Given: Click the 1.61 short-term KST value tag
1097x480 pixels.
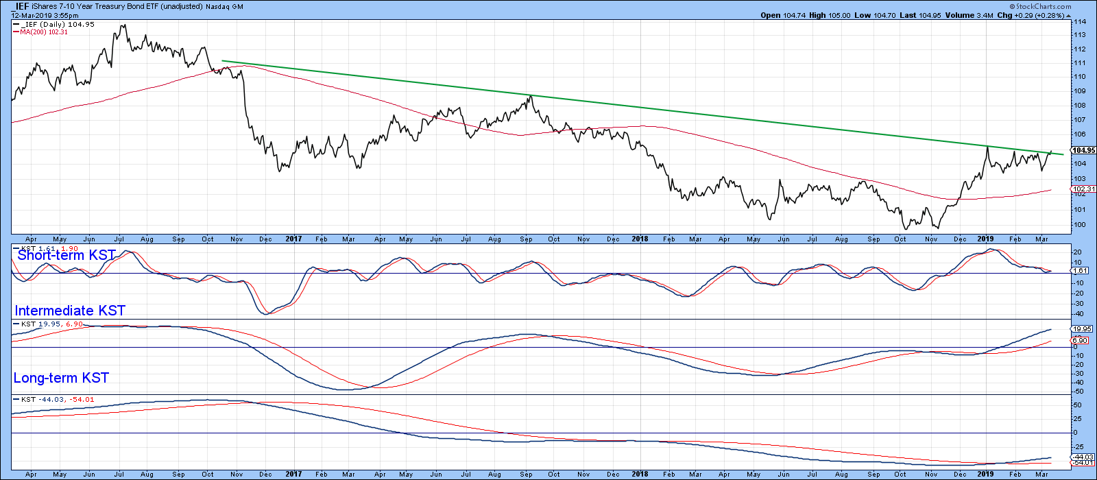Looking at the screenshot, I should (1080, 271).
